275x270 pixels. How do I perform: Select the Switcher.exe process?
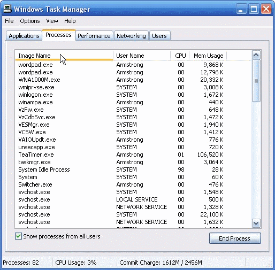[x=134, y=184]
